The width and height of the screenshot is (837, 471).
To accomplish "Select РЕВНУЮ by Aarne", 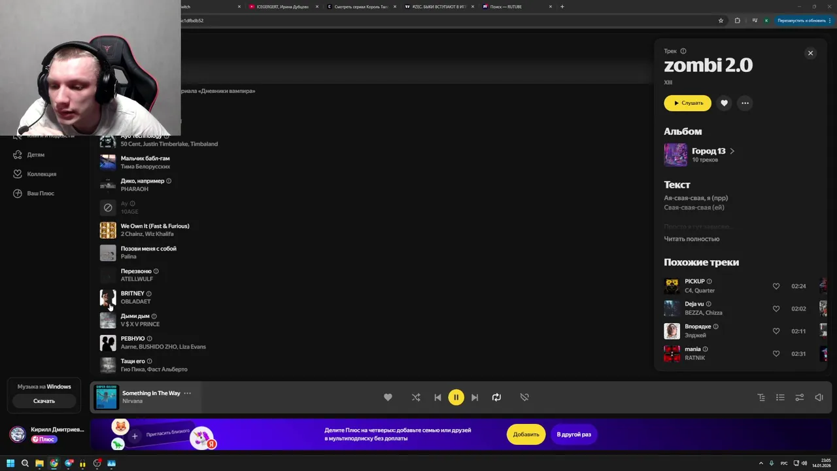I will (x=133, y=339).
